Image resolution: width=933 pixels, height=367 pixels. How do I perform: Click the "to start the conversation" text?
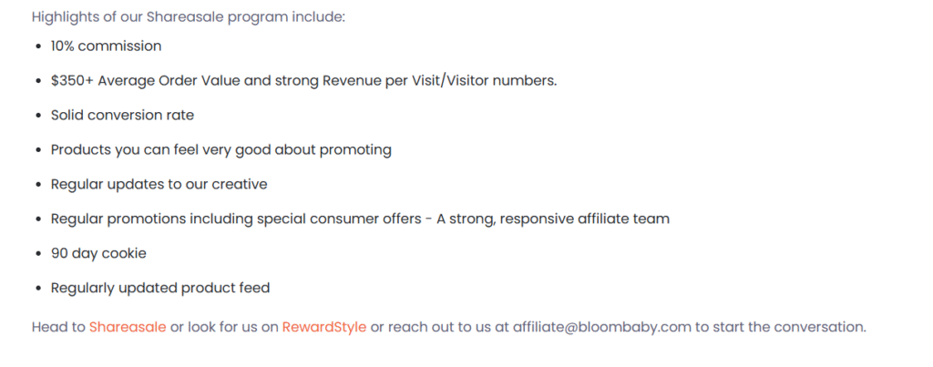coord(781,326)
